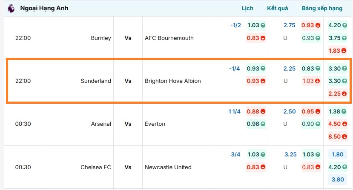This screenshot has width=353, height=190.
Task: Open the Bảng xếp hạng tab
Action: (x=322, y=8)
